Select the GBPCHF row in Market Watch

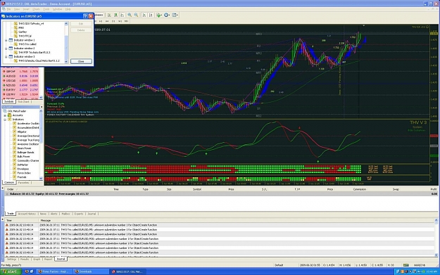pos(21,72)
